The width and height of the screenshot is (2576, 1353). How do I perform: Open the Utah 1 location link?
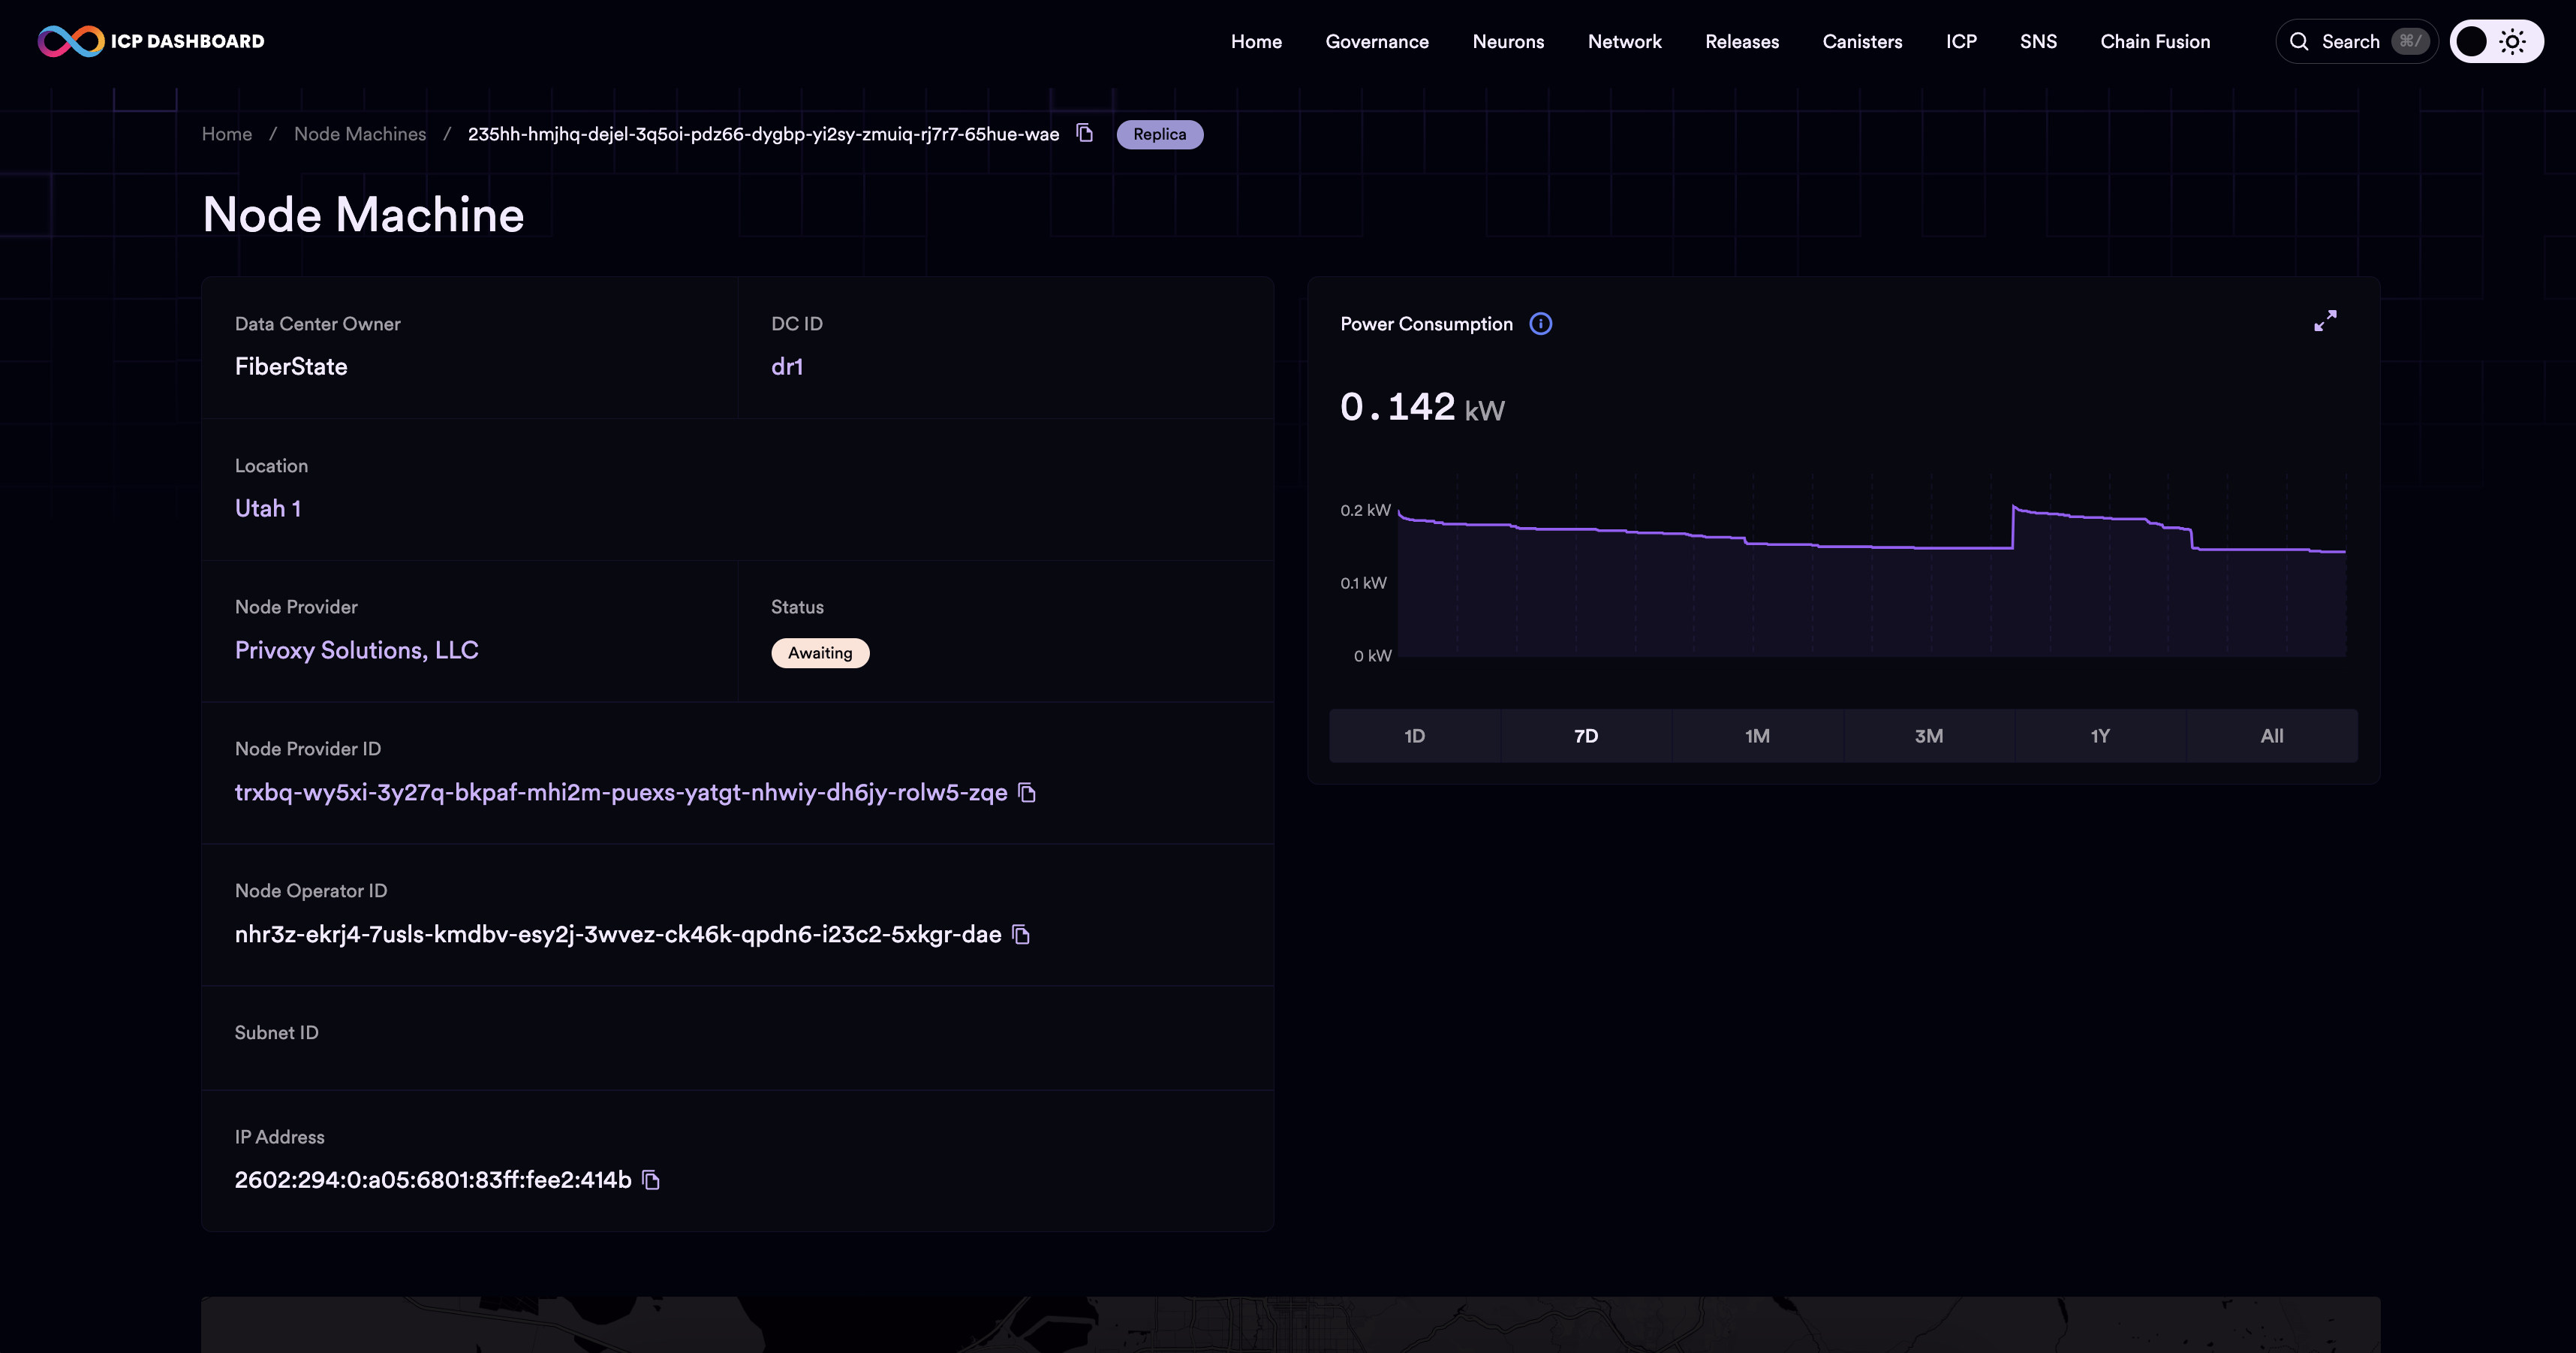coord(268,509)
